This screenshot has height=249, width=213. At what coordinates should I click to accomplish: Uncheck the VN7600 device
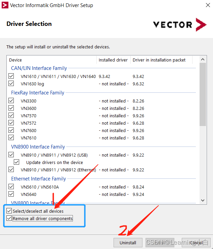click(x=11, y=130)
